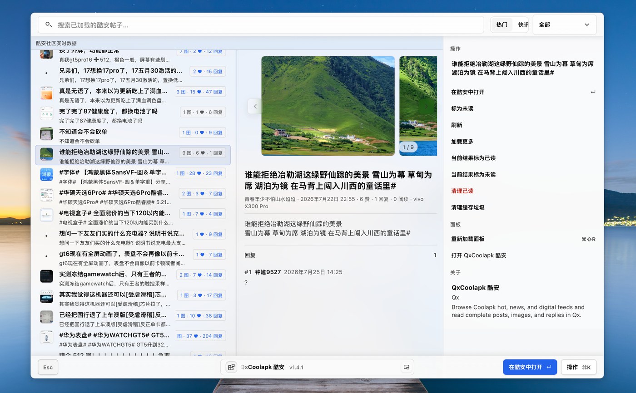Select the red 清理已读 action

point(523,191)
